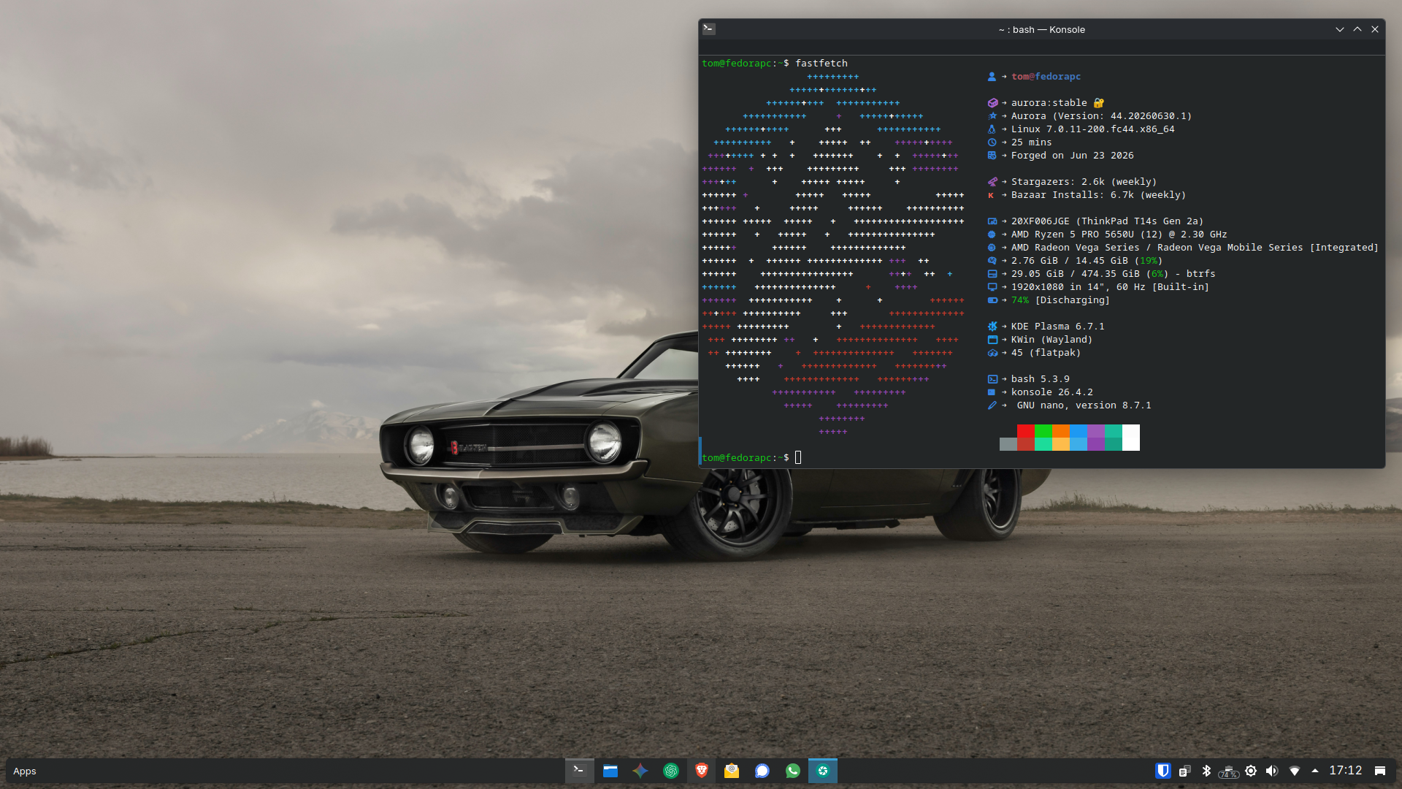The width and height of the screenshot is (1402, 789).
Task: Click the red color block in fastfetch output
Action: [1026, 431]
